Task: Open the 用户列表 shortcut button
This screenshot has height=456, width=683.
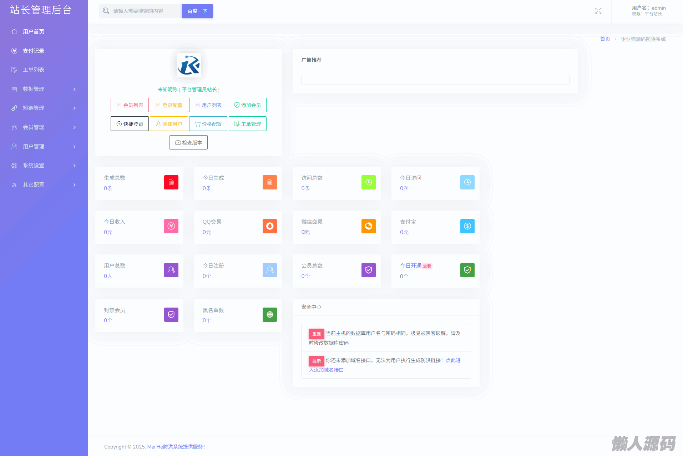Action: [208, 105]
